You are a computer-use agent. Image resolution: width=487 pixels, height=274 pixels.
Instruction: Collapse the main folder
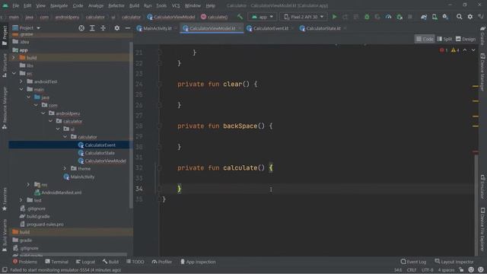point(21,90)
